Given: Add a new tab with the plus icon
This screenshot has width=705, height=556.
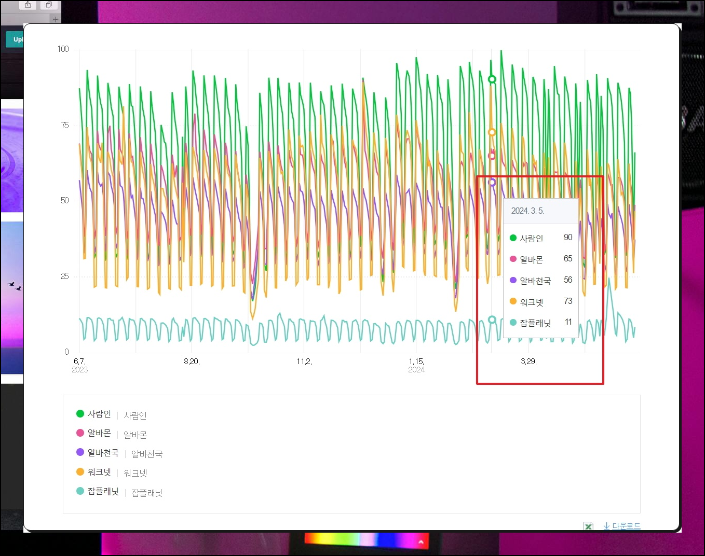Looking at the screenshot, I should pyautogui.click(x=55, y=19).
